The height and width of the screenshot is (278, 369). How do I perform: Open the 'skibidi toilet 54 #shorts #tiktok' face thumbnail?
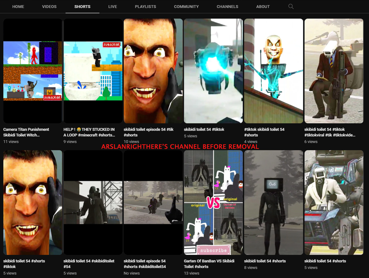pos(33,202)
